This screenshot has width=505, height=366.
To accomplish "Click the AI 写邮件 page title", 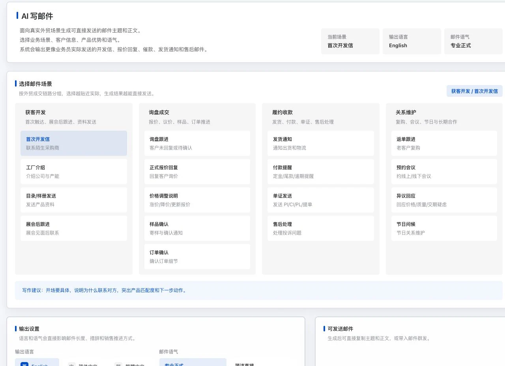I will [x=37, y=16].
